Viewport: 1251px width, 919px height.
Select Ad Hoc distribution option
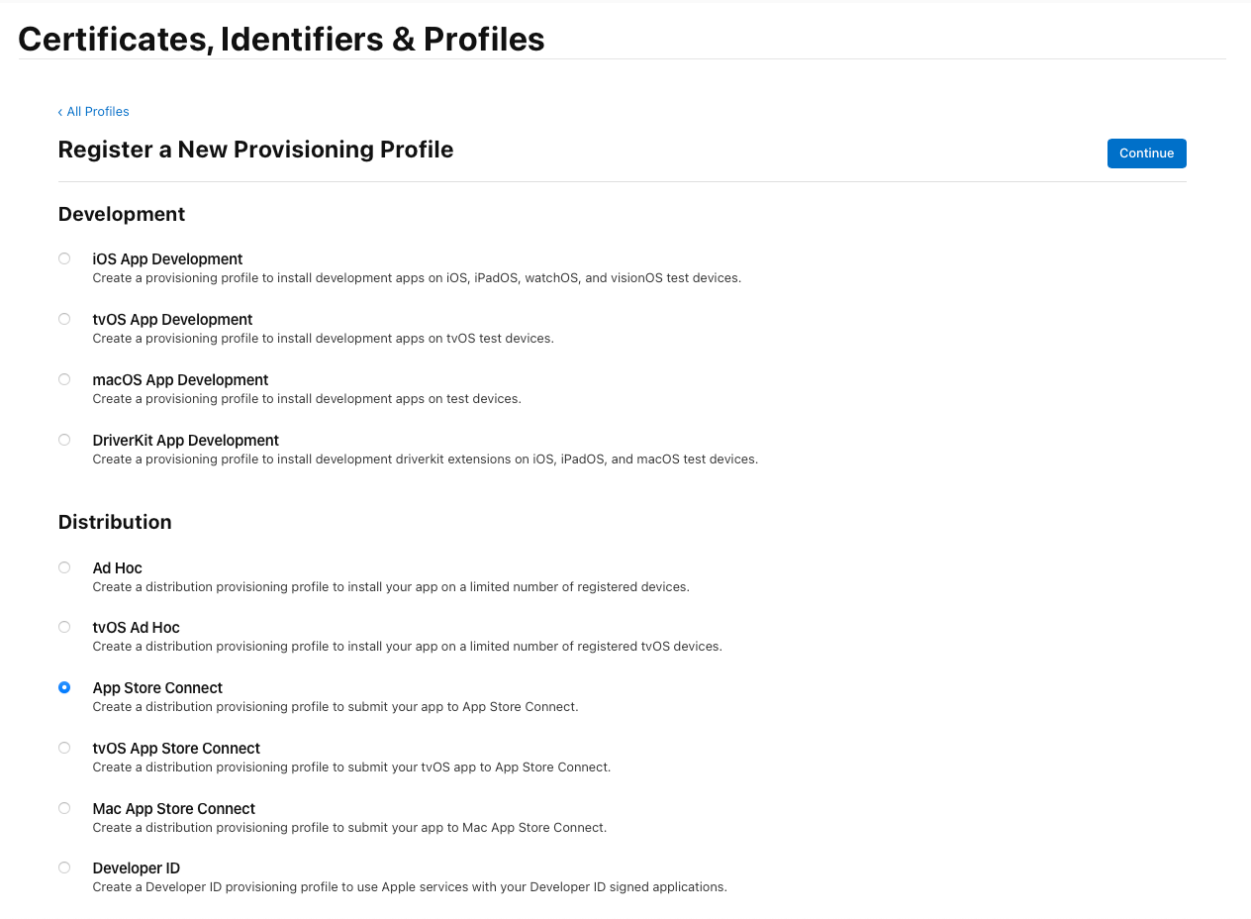pos(63,566)
